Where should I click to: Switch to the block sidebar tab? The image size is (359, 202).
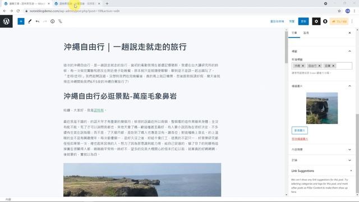306,33
